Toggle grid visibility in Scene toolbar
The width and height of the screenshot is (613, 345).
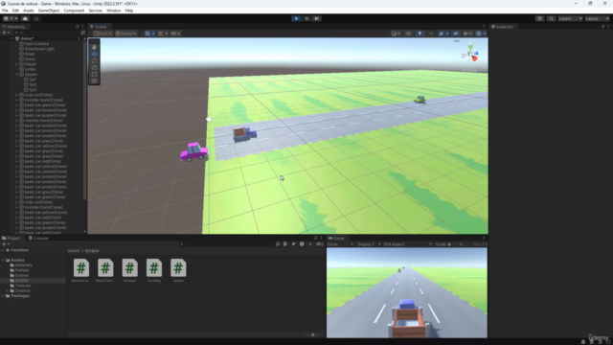148,34
